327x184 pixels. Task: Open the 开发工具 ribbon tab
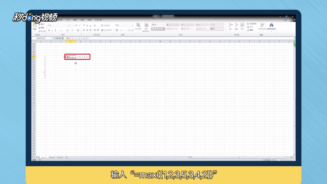[x=98, y=20]
